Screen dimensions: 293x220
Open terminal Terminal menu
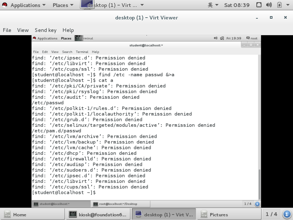point(82,52)
